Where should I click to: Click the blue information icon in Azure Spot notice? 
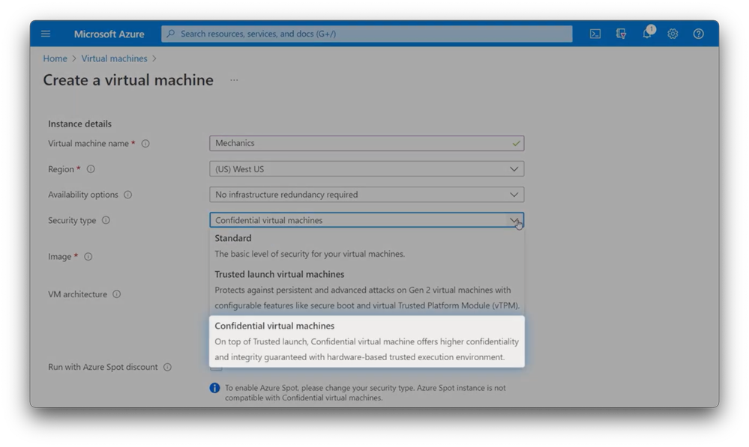pyautogui.click(x=215, y=388)
